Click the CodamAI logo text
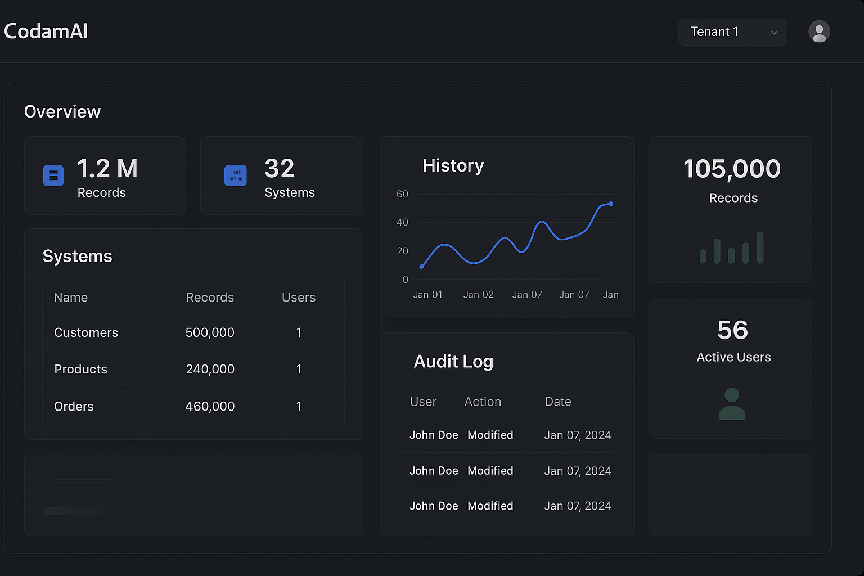The height and width of the screenshot is (576, 864). [46, 31]
